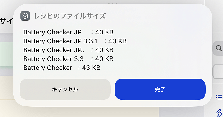This screenshot has height=117, width=223.
Task: Select the 'Battery Checker JP 3.3.1 : 40 KB' line
Action: click(75, 41)
